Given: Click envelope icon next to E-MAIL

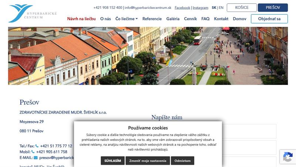Looking at the screenshot, I should (x=36, y=157).
